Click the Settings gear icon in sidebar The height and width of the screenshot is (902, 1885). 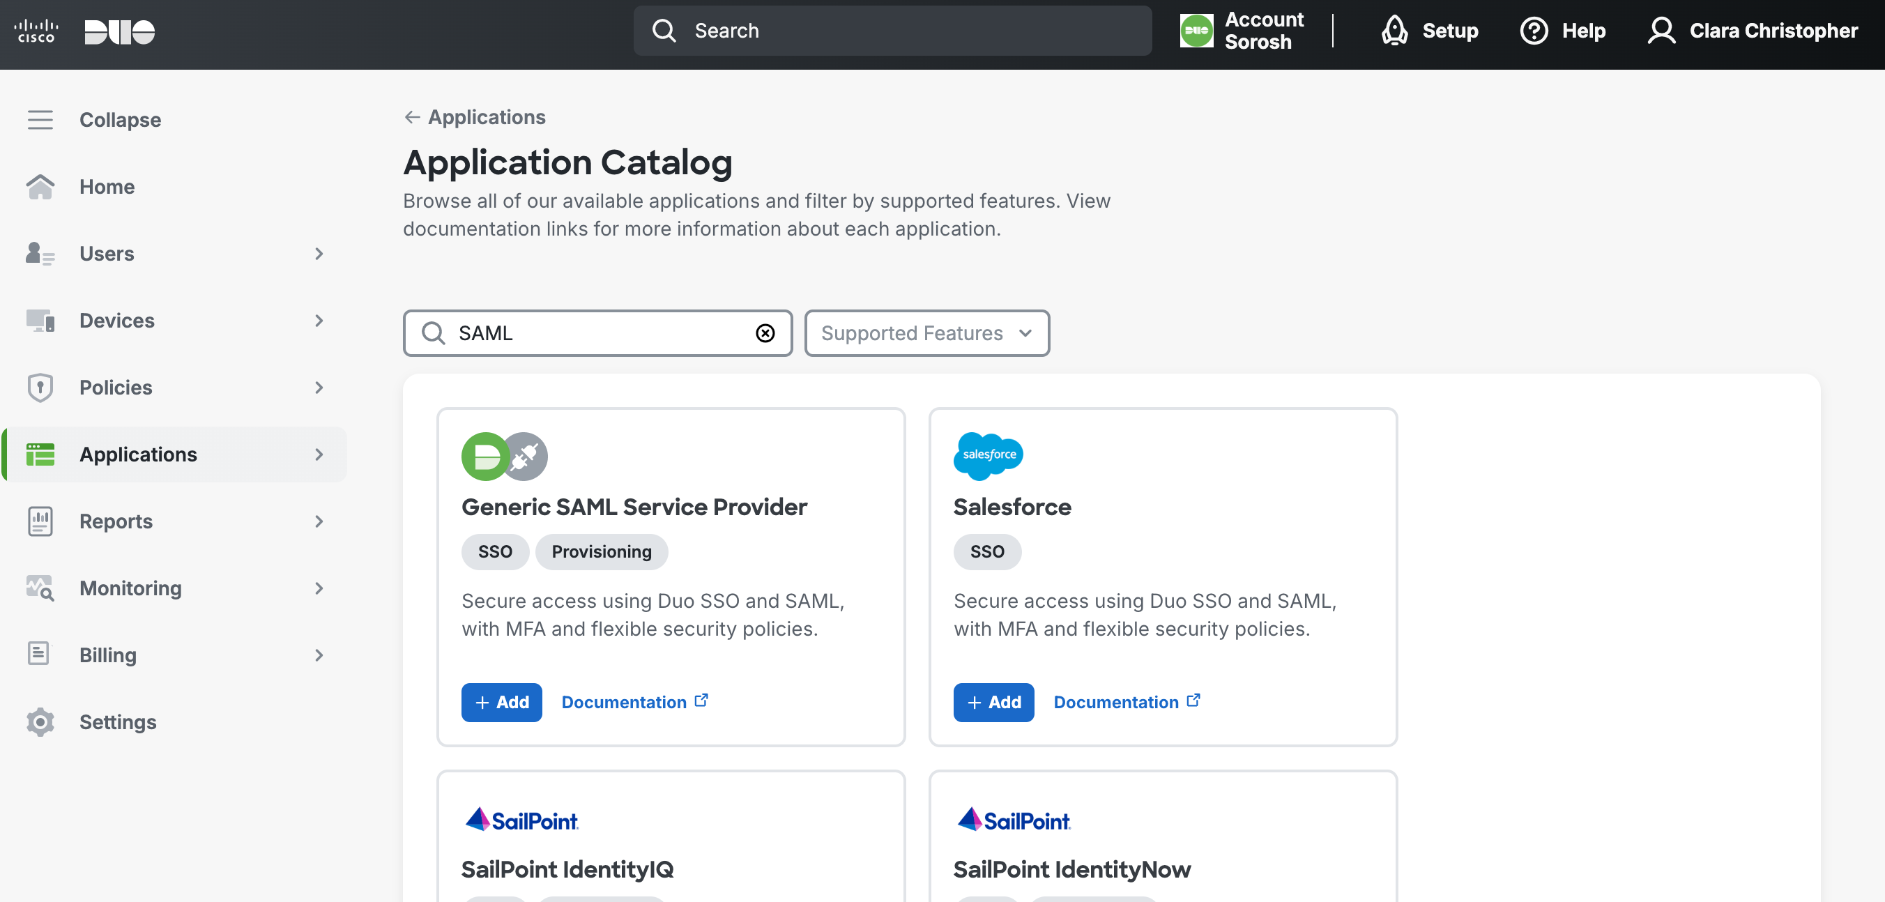pos(40,722)
